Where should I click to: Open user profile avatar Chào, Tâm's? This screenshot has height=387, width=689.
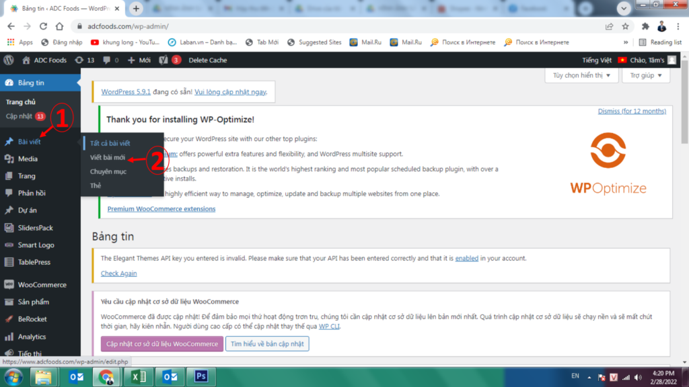672,60
